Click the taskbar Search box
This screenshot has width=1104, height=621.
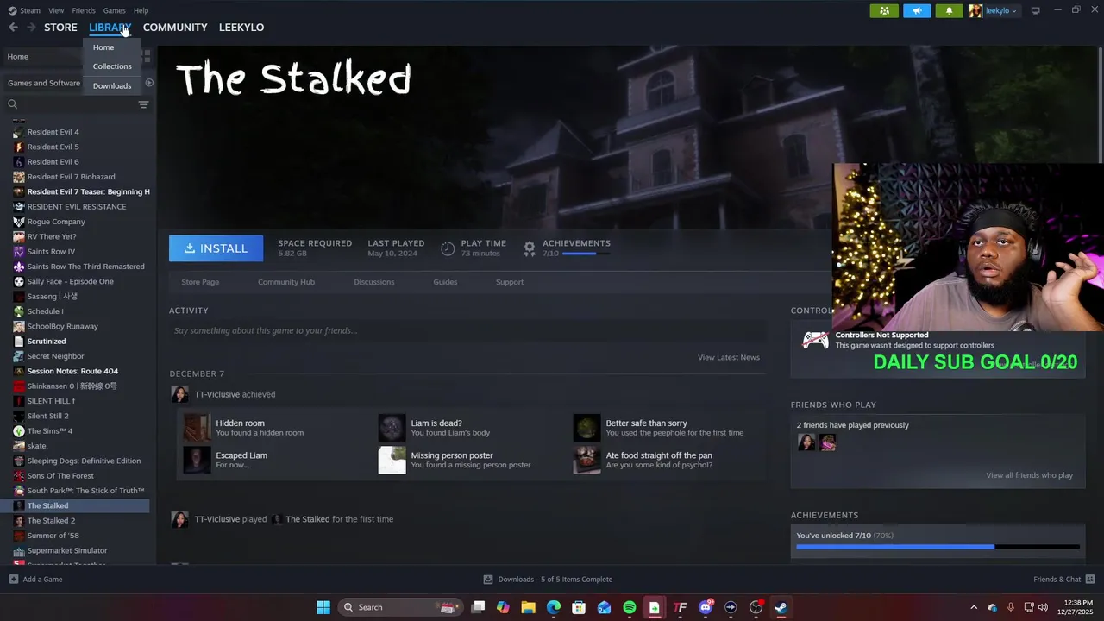[399, 607]
